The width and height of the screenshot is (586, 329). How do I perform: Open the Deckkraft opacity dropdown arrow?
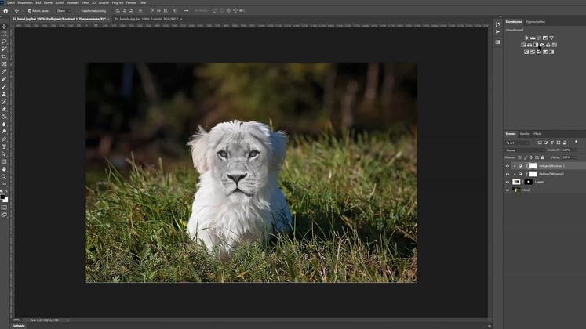click(575, 150)
